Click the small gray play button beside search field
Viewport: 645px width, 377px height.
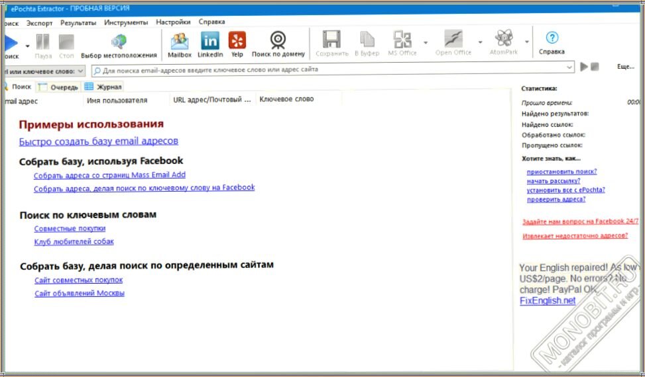(x=584, y=66)
